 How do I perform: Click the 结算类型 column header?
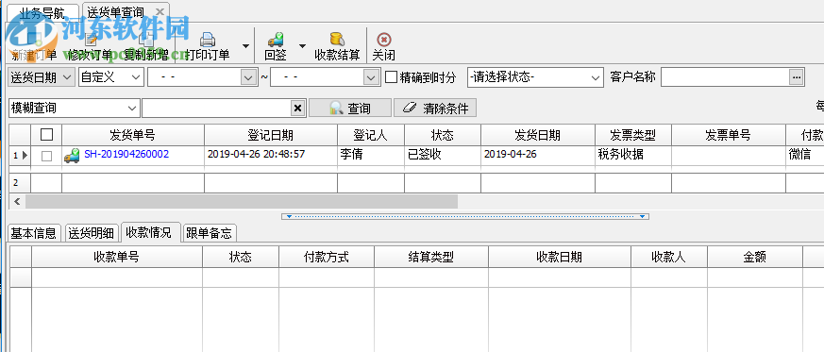pos(431,257)
